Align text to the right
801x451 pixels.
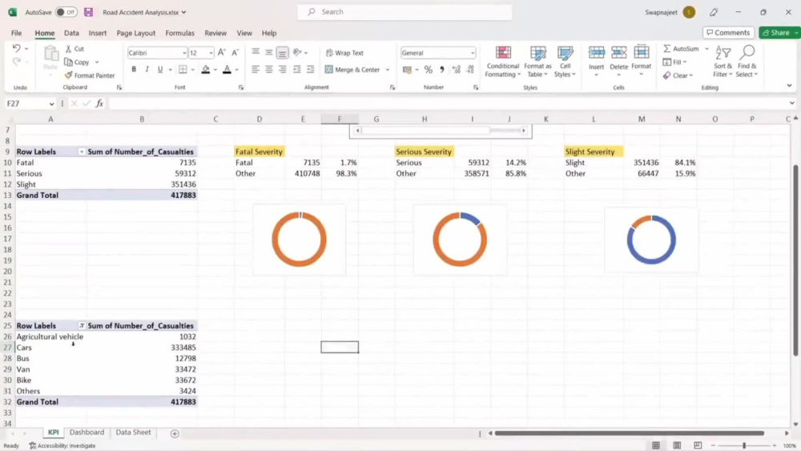tap(282, 69)
